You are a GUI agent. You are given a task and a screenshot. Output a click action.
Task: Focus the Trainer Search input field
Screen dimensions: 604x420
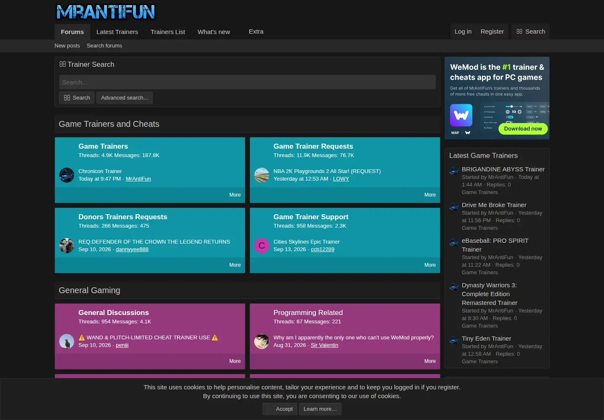247,82
